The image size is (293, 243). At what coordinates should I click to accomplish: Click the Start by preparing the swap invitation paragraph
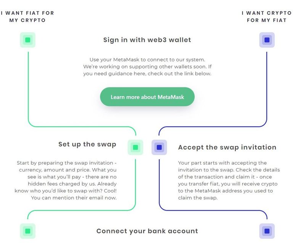[66, 180]
